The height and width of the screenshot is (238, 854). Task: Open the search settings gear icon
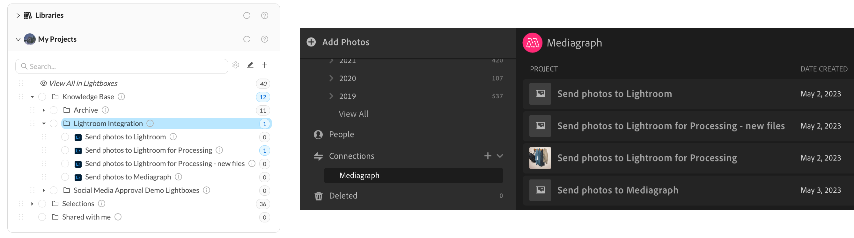coord(236,65)
